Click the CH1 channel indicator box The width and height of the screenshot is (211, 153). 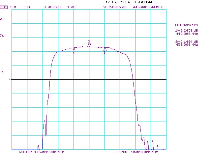click(x=4, y=7)
